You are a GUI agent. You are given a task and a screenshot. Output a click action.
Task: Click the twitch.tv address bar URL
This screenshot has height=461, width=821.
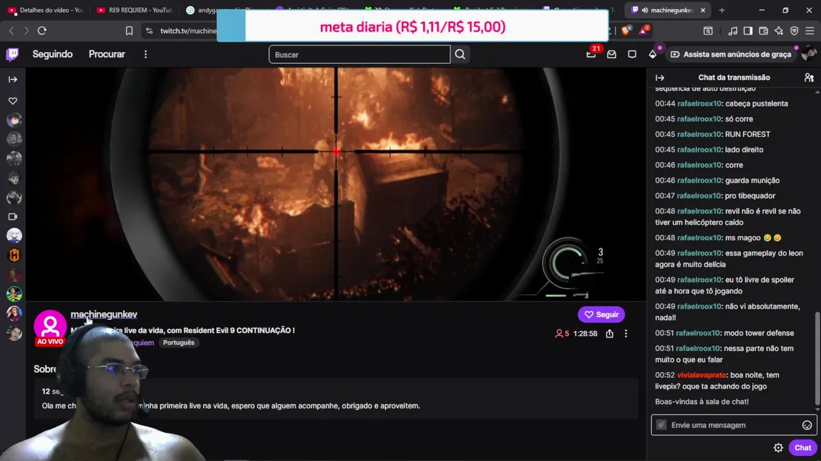click(x=188, y=31)
